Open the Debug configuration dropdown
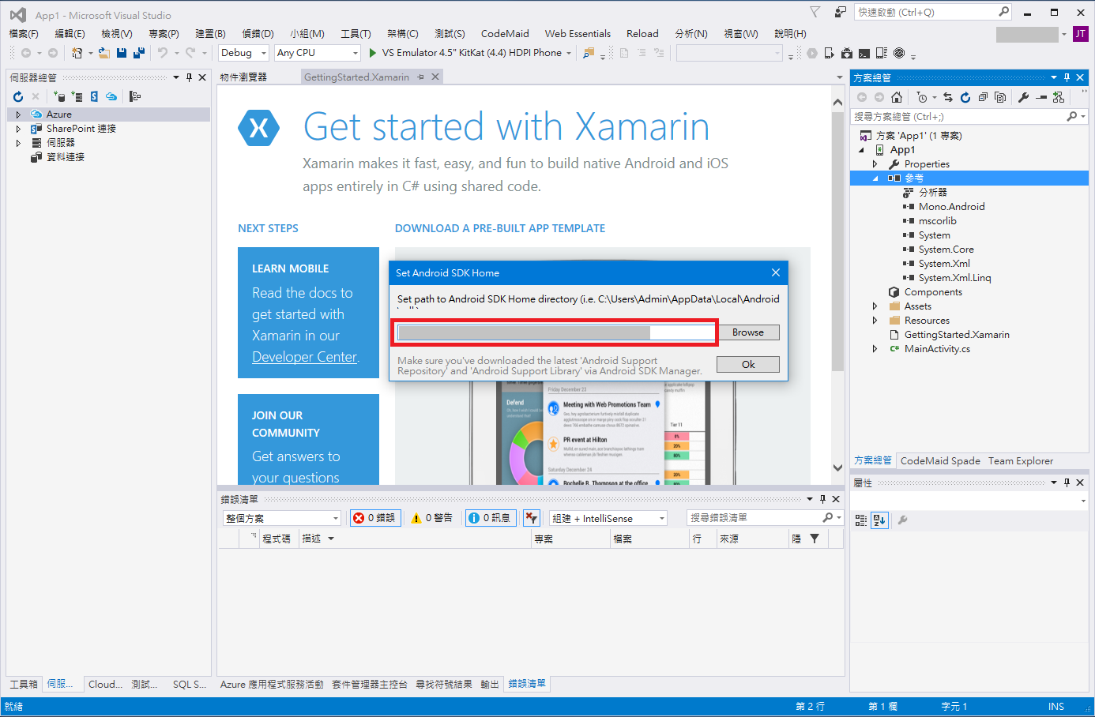Viewport: 1095px width, 717px height. (x=243, y=53)
